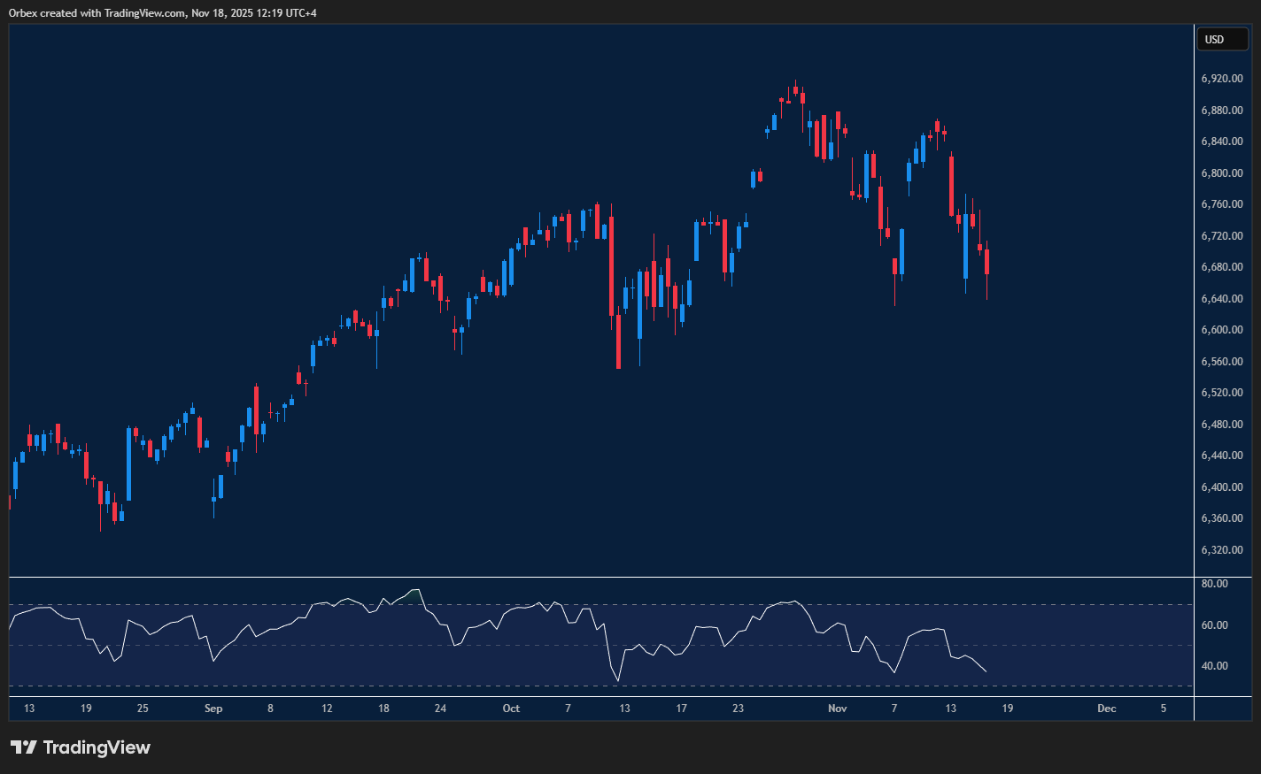Screen dimensions: 1261x774
Task: Select the USD currency badge
Action: [x=1222, y=39]
